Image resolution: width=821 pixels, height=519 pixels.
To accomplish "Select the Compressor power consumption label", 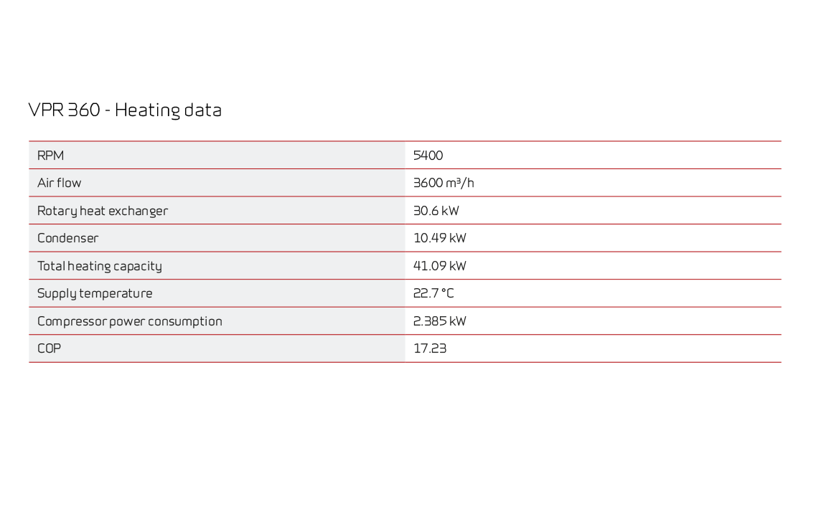I will (130, 321).
